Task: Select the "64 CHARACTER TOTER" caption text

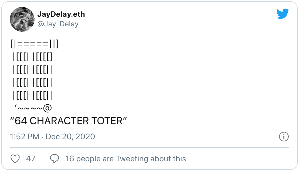Action: [x=69, y=121]
